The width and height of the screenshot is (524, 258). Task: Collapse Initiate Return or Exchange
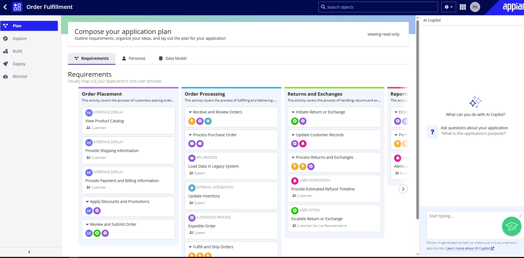[293, 112]
